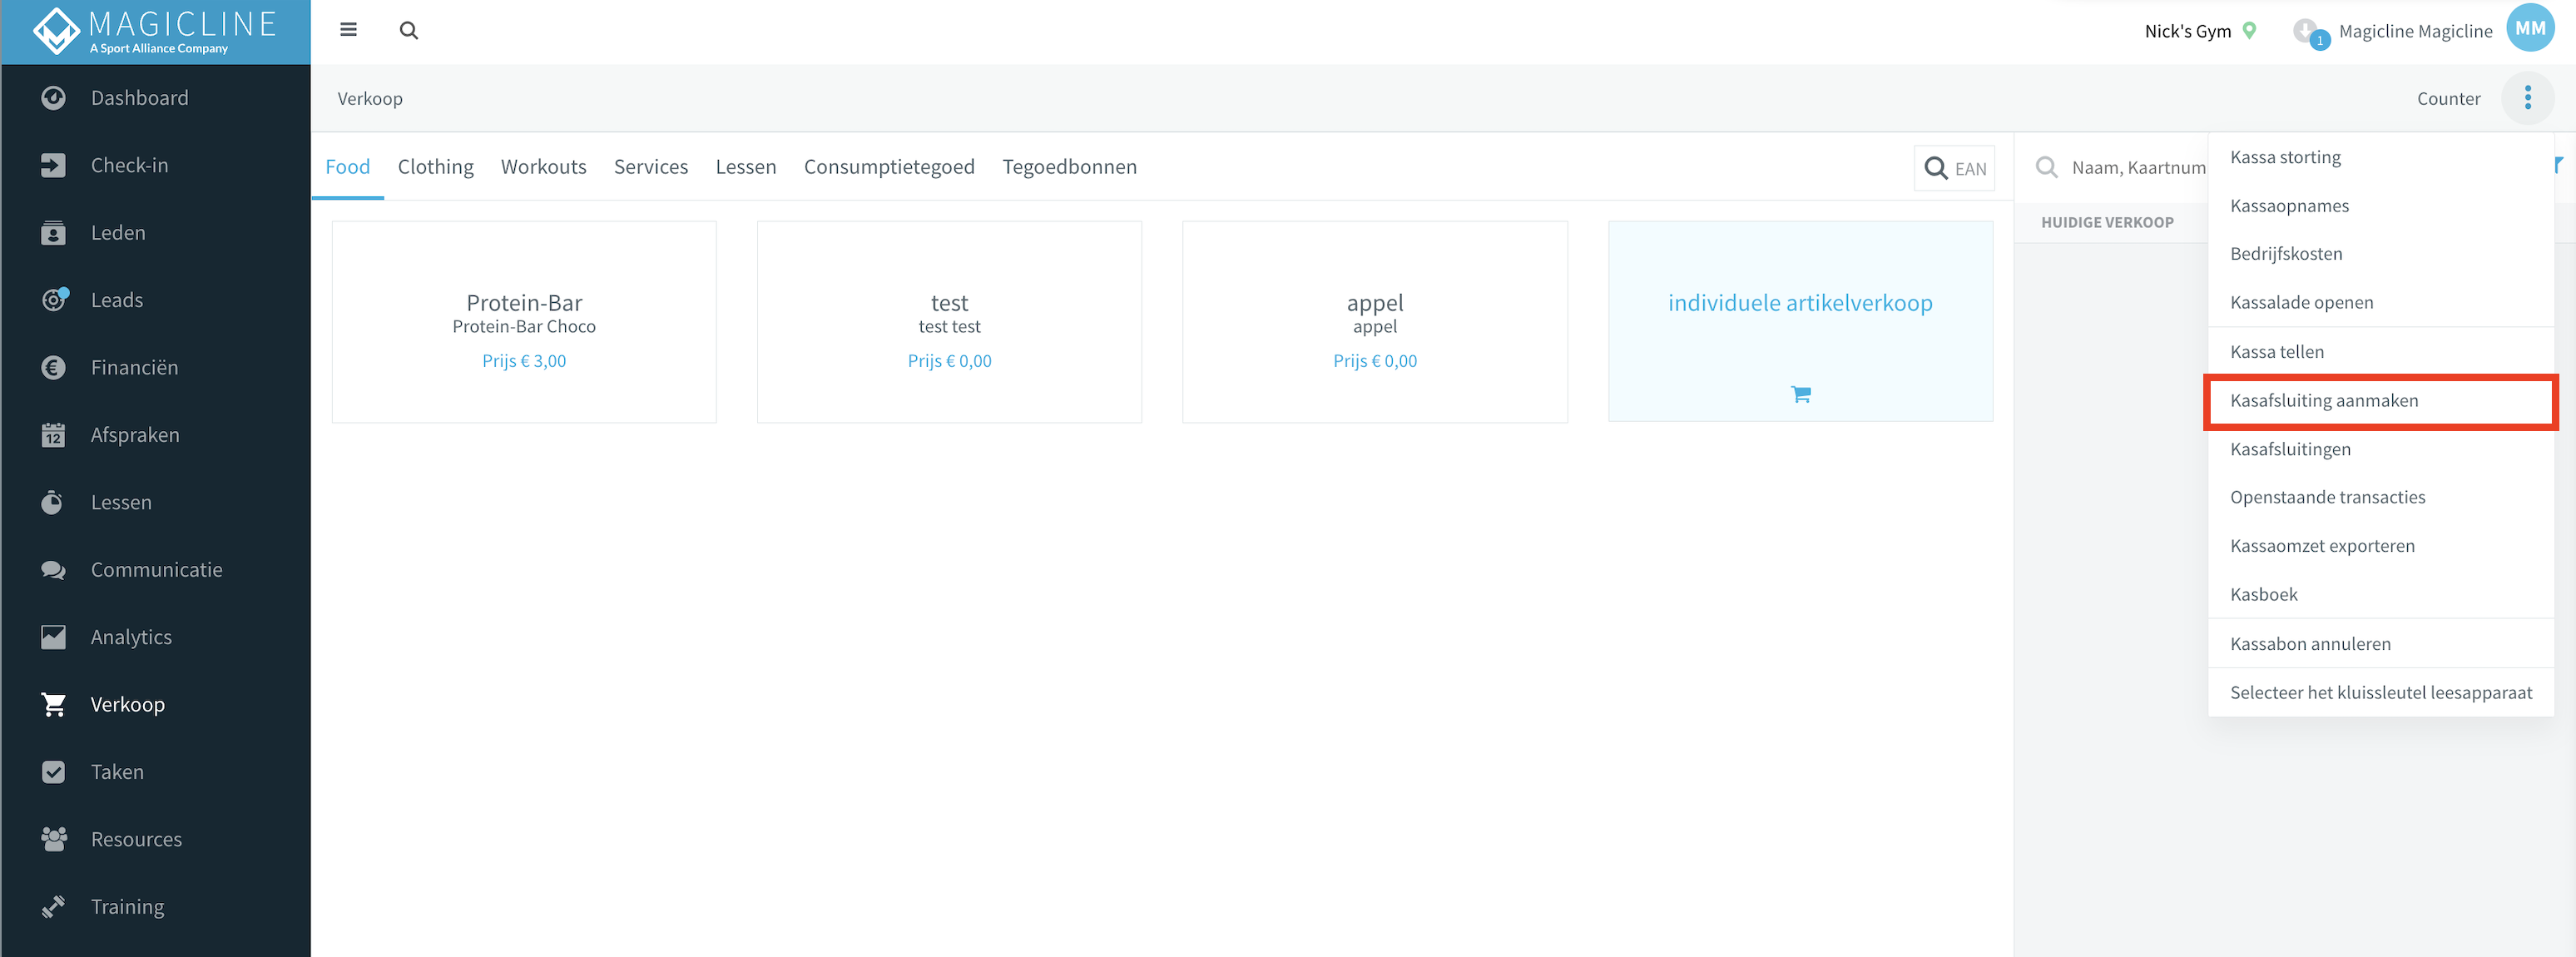
Task: Switch to the Lessen product tab
Action: (x=746, y=167)
